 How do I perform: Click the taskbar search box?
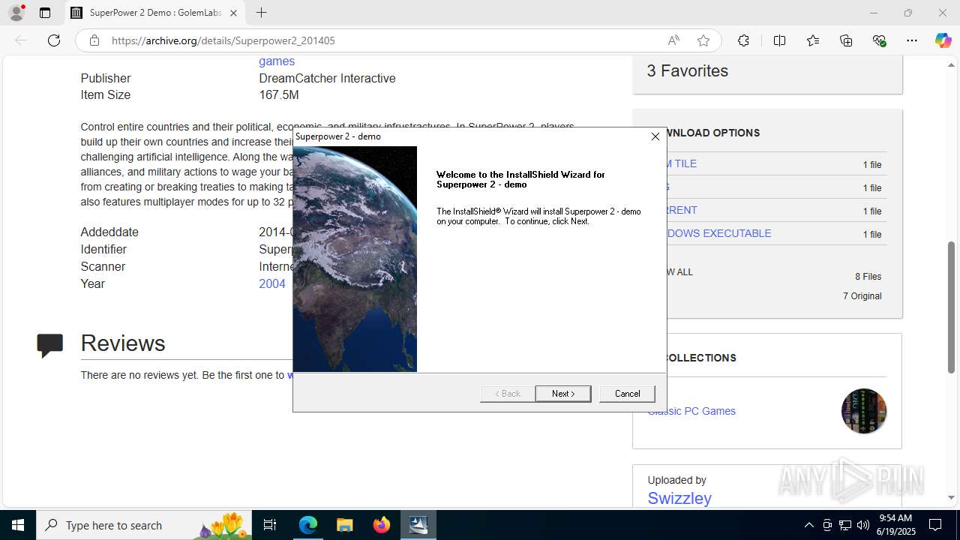coord(144,525)
